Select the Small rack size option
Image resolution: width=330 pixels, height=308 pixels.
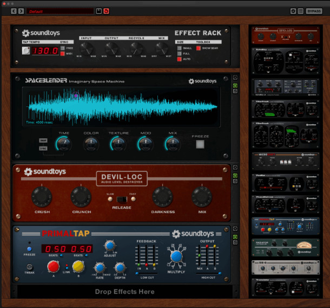click(180, 48)
